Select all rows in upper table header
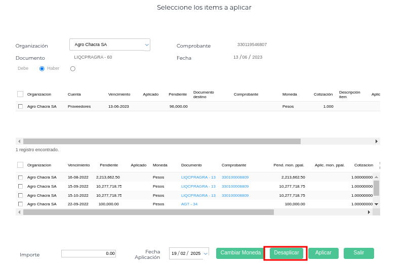Image resolution: width=408 pixels, height=264 pixels. (20, 94)
